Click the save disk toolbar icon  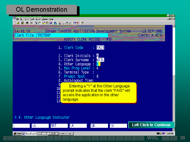click(x=22, y=23)
